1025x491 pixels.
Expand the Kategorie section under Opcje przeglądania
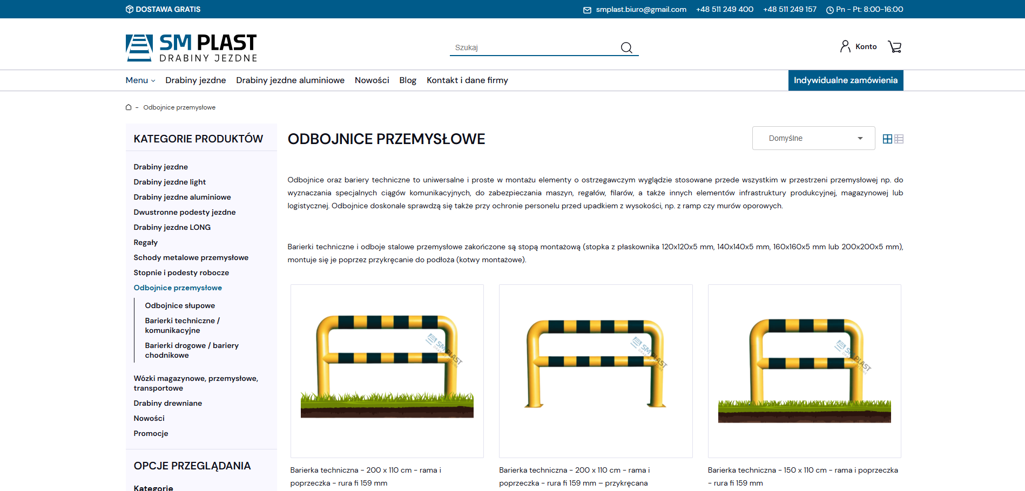(153, 487)
